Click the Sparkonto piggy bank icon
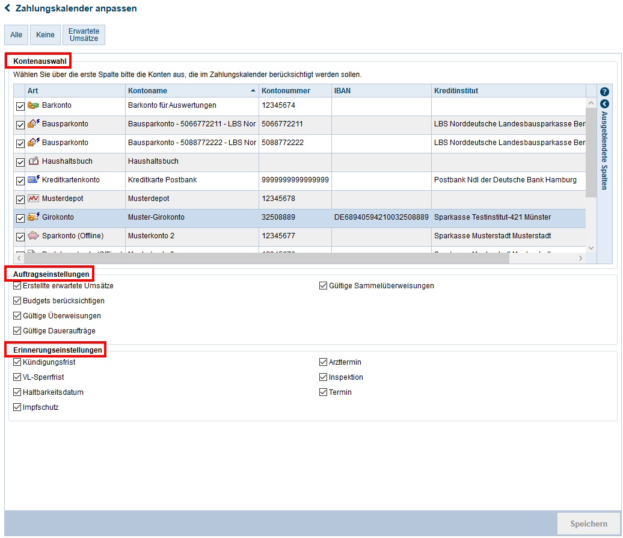The height and width of the screenshot is (538, 623). click(x=34, y=236)
